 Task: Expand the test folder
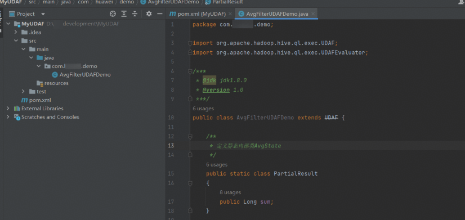(x=24, y=92)
